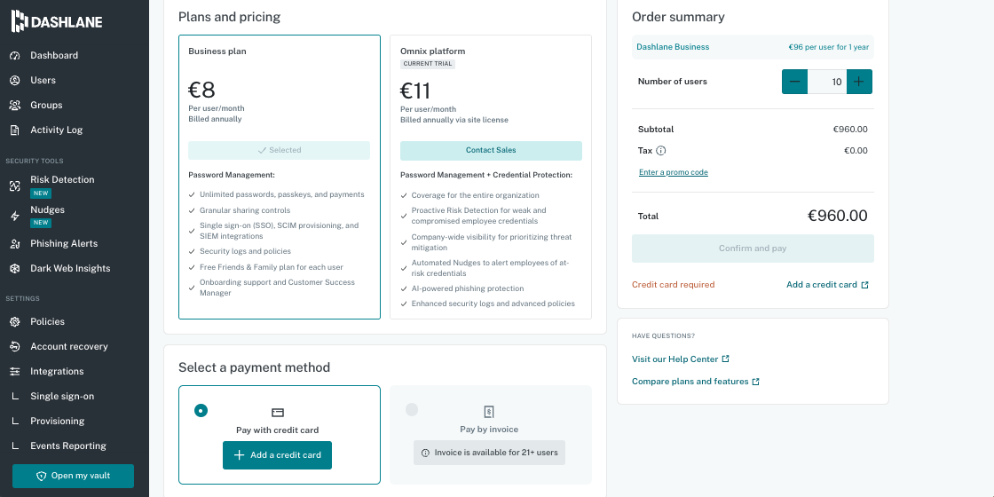
Task: Go to Single sign-on settings
Action: click(62, 396)
